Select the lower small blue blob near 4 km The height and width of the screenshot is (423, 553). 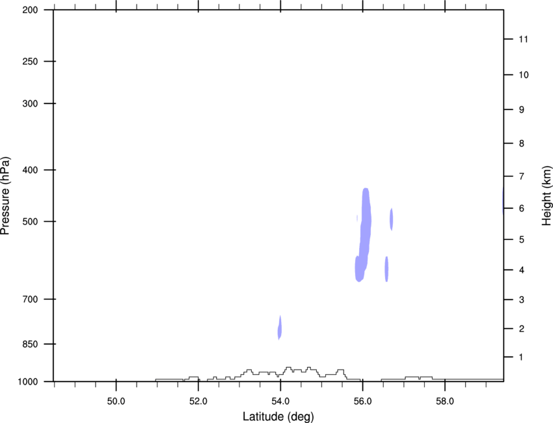point(386,269)
